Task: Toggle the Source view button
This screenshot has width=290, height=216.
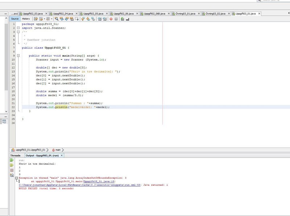Action: (15, 19)
